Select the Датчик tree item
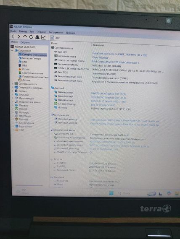This screenshot has height=239, width=180. pos(24,80)
